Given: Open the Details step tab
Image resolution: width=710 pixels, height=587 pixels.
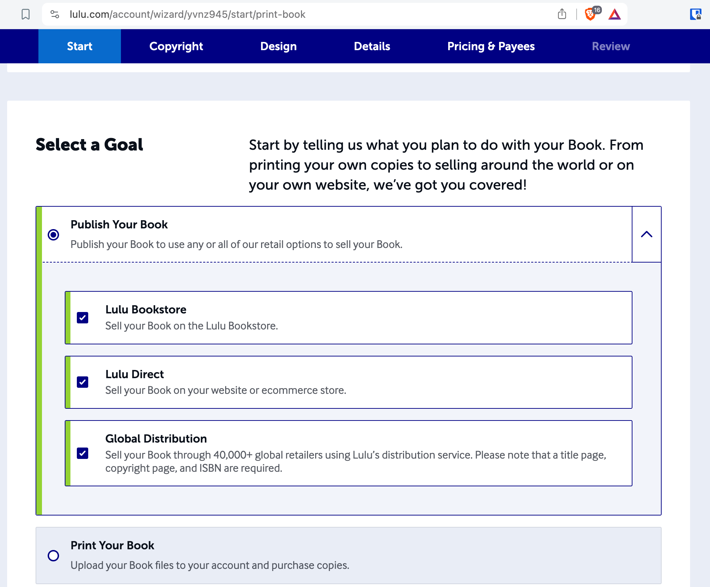Looking at the screenshot, I should click(x=372, y=46).
